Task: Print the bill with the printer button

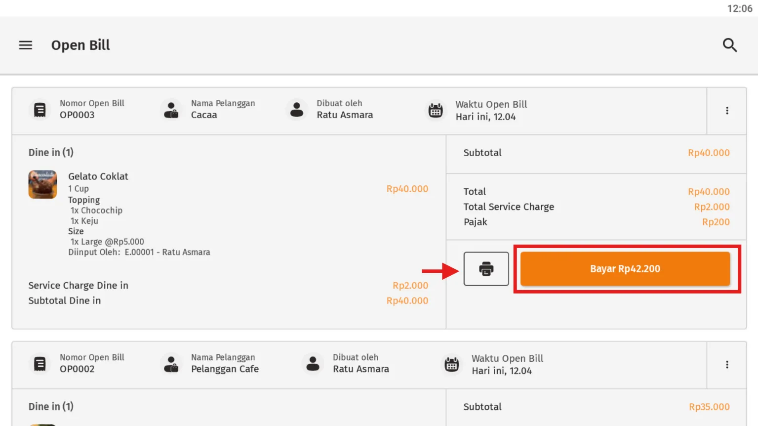Action: (x=486, y=269)
